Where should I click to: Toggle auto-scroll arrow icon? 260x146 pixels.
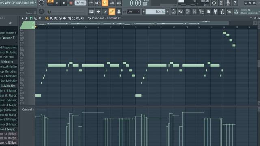(x=98, y=12)
